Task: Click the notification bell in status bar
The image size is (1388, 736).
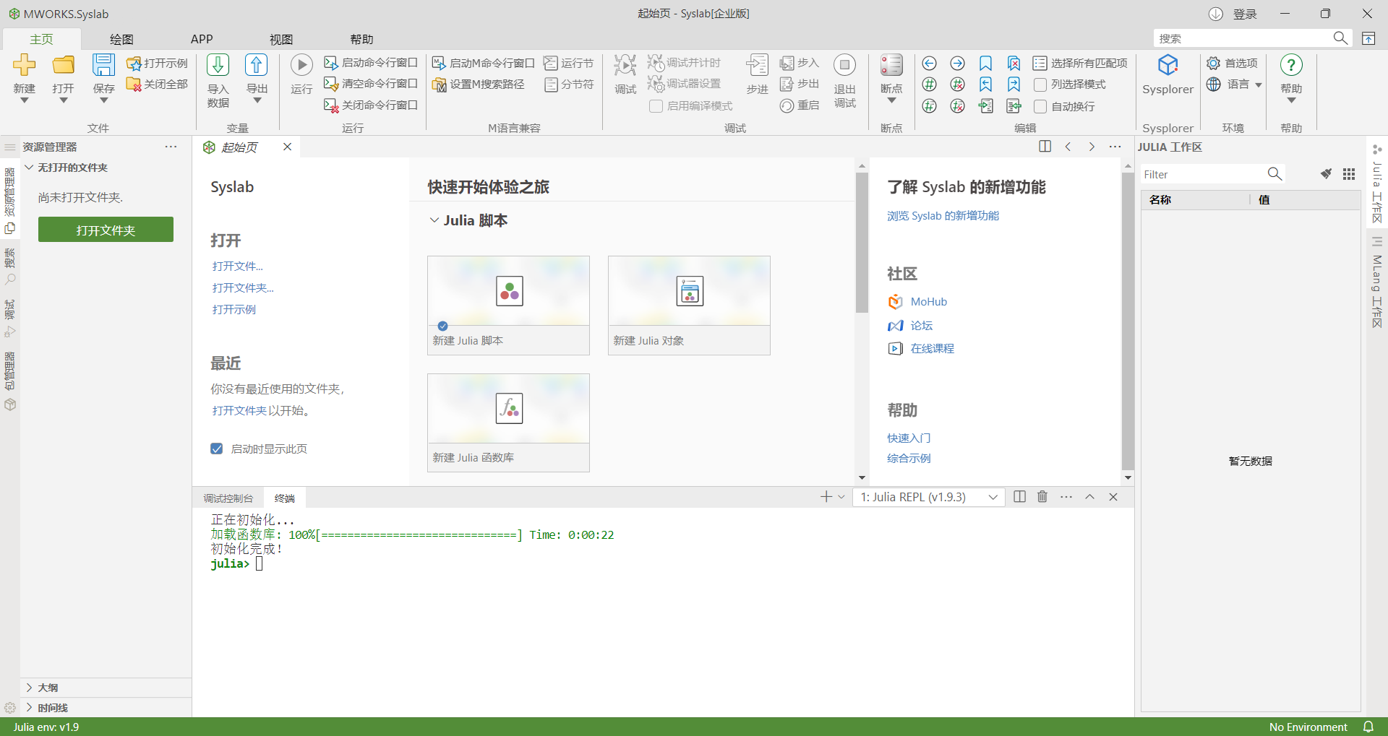Action: (1368, 727)
